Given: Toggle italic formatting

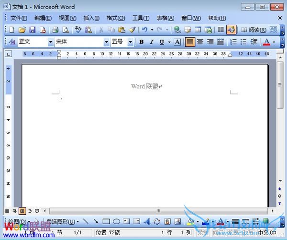Looking at the screenshot, I should [152, 42].
